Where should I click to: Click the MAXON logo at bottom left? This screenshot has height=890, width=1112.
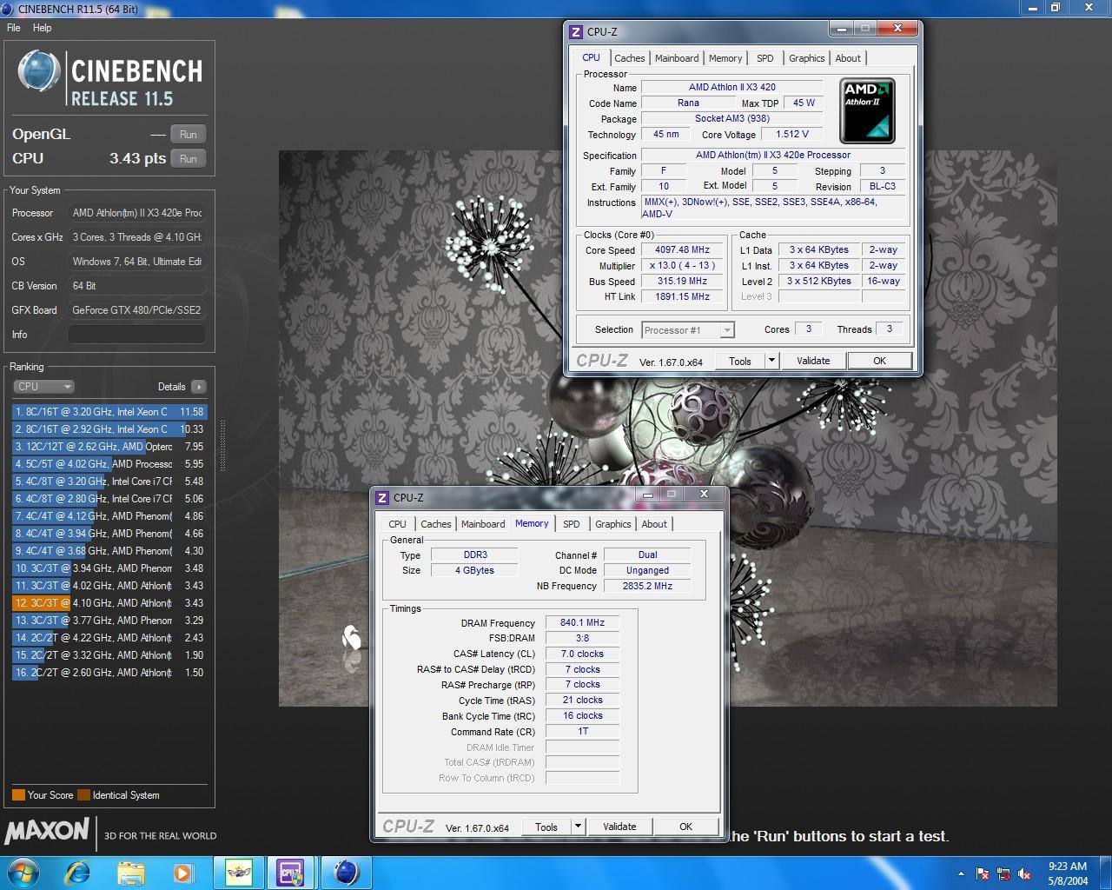click(47, 832)
